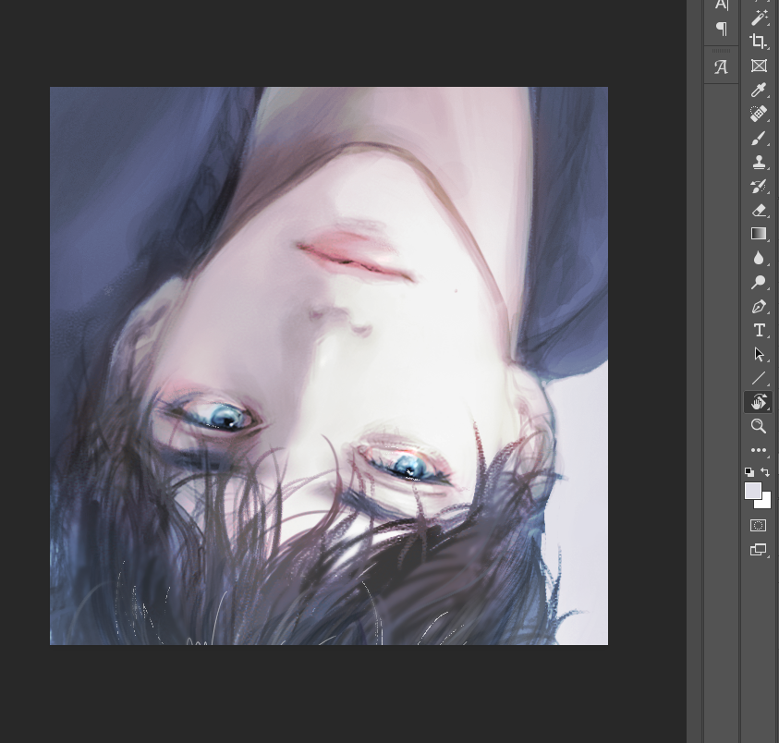The width and height of the screenshot is (779, 743).
Task: Select the Eyedropper tool
Action: 758,90
